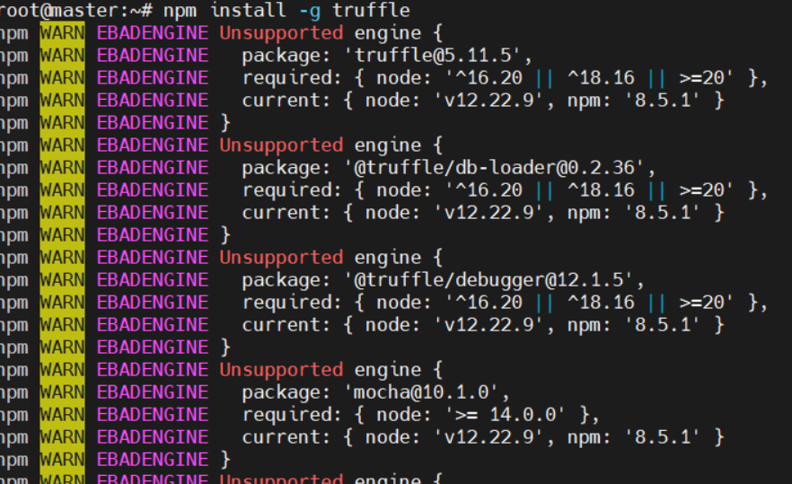Viewport: 792px width, 484px height.
Task: Click the first red 'Unsupported' word
Action: coord(281,33)
